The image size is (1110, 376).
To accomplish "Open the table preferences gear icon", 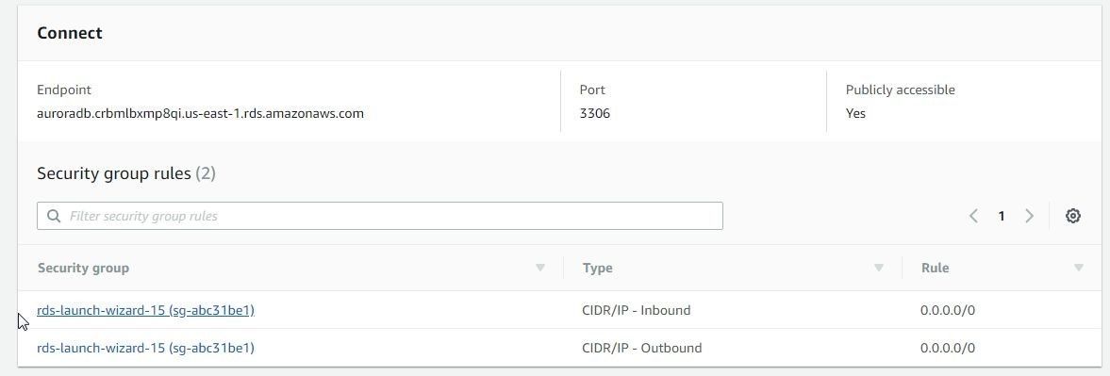I will click(x=1072, y=217).
